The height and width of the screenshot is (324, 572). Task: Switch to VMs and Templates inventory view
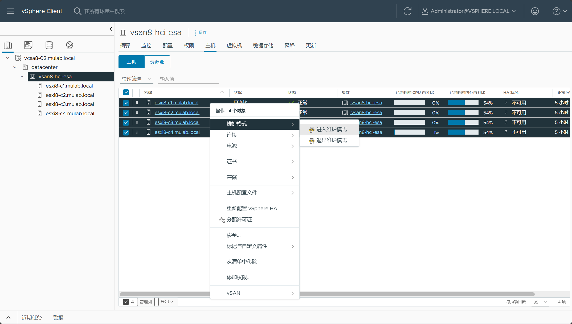[28, 45]
